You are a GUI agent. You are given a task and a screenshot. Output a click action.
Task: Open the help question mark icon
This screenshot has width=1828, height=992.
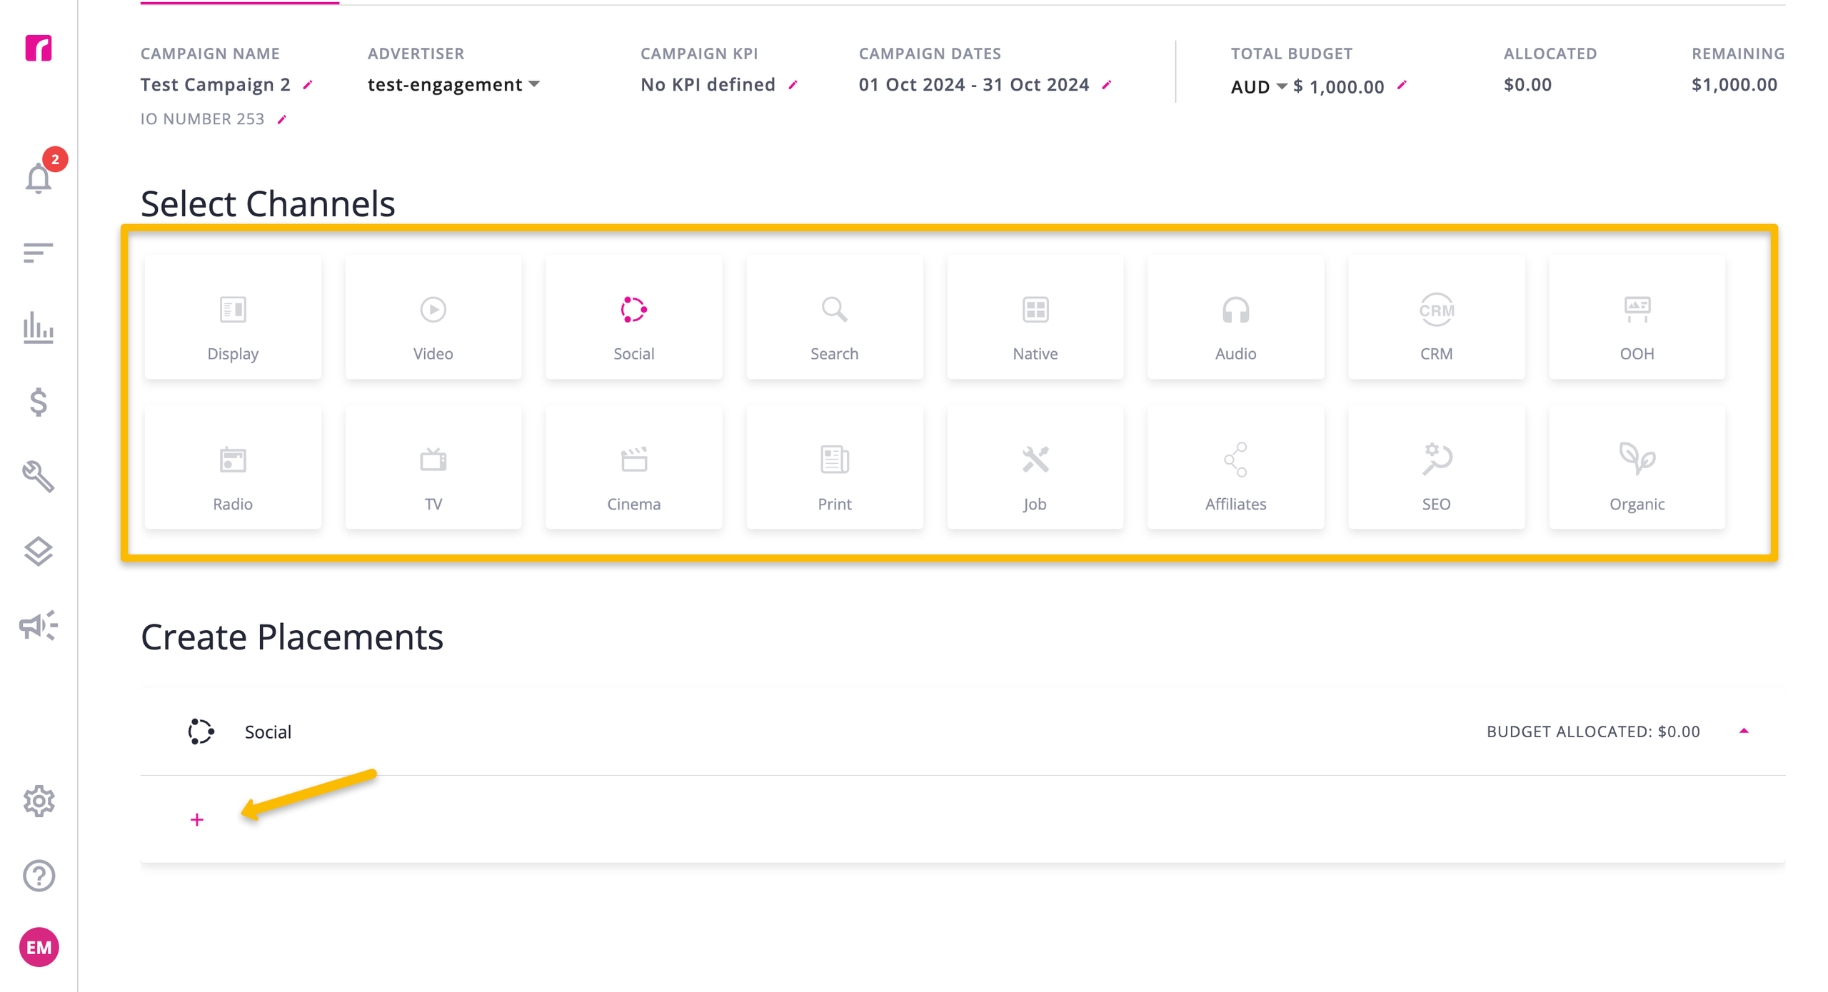39,876
